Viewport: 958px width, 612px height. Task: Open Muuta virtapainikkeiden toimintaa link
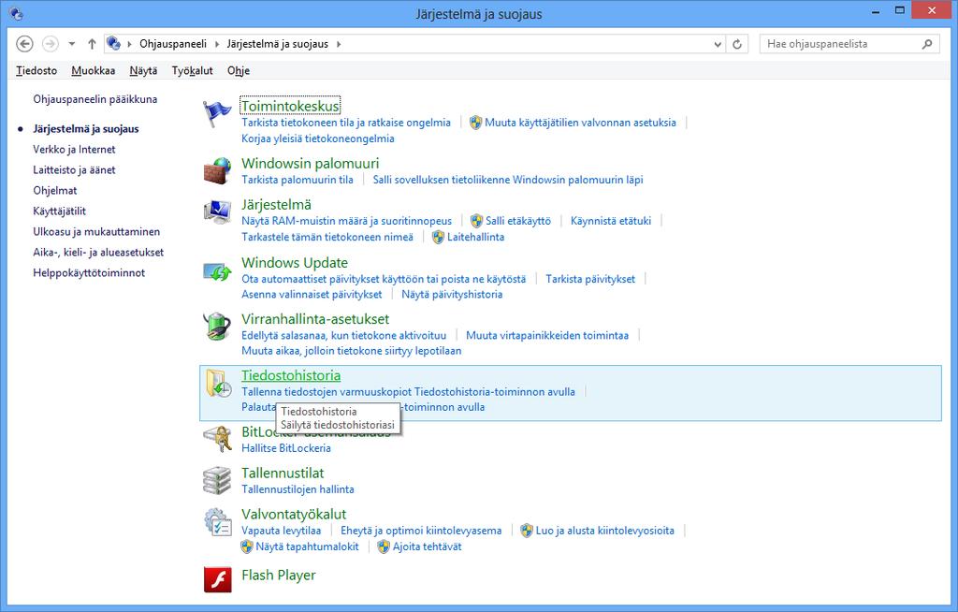point(547,335)
